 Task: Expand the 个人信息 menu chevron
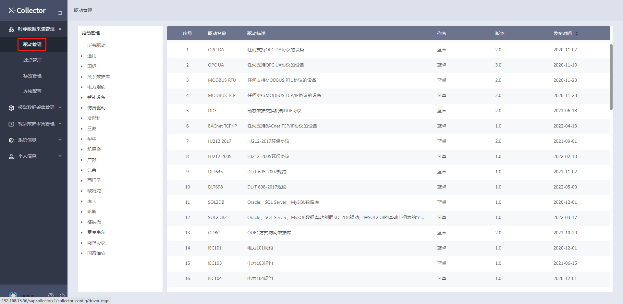pyautogui.click(x=60, y=156)
